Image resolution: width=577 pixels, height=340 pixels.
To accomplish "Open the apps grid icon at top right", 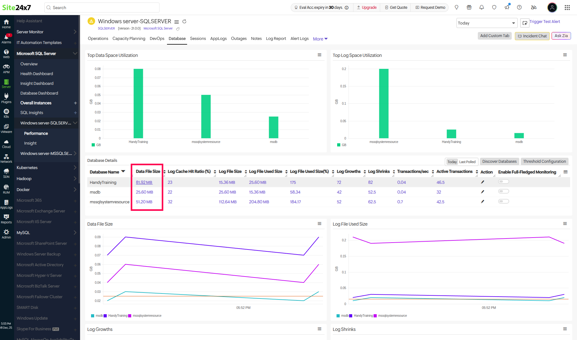I will [x=567, y=8].
